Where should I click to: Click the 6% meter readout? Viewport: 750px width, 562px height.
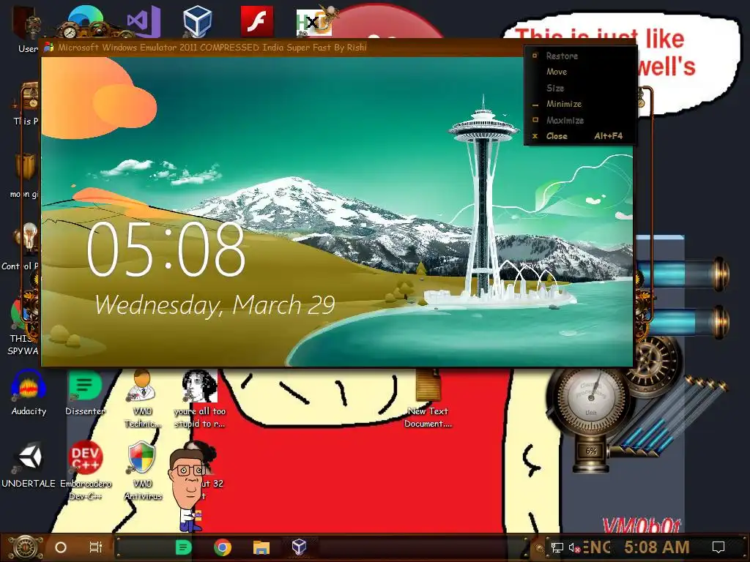pyautogui.click(x=591, y=451)
